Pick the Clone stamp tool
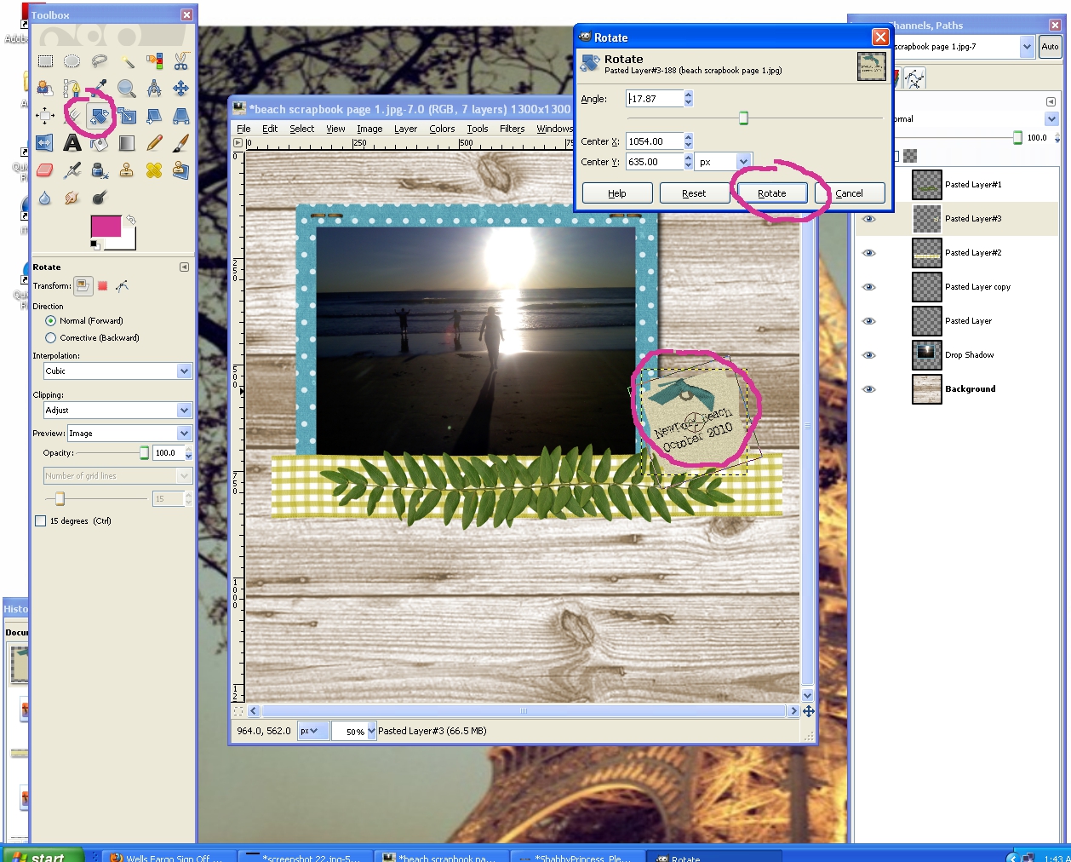This screenshot has width=1071, height=862. [x=125, y=170]
